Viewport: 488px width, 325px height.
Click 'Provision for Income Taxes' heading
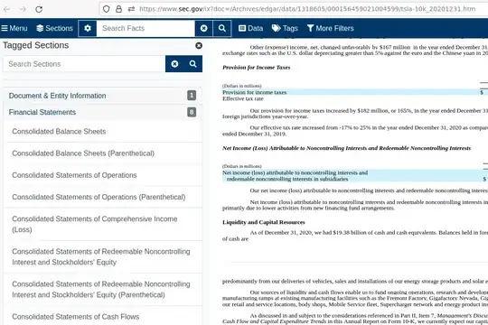pos(256,67)
